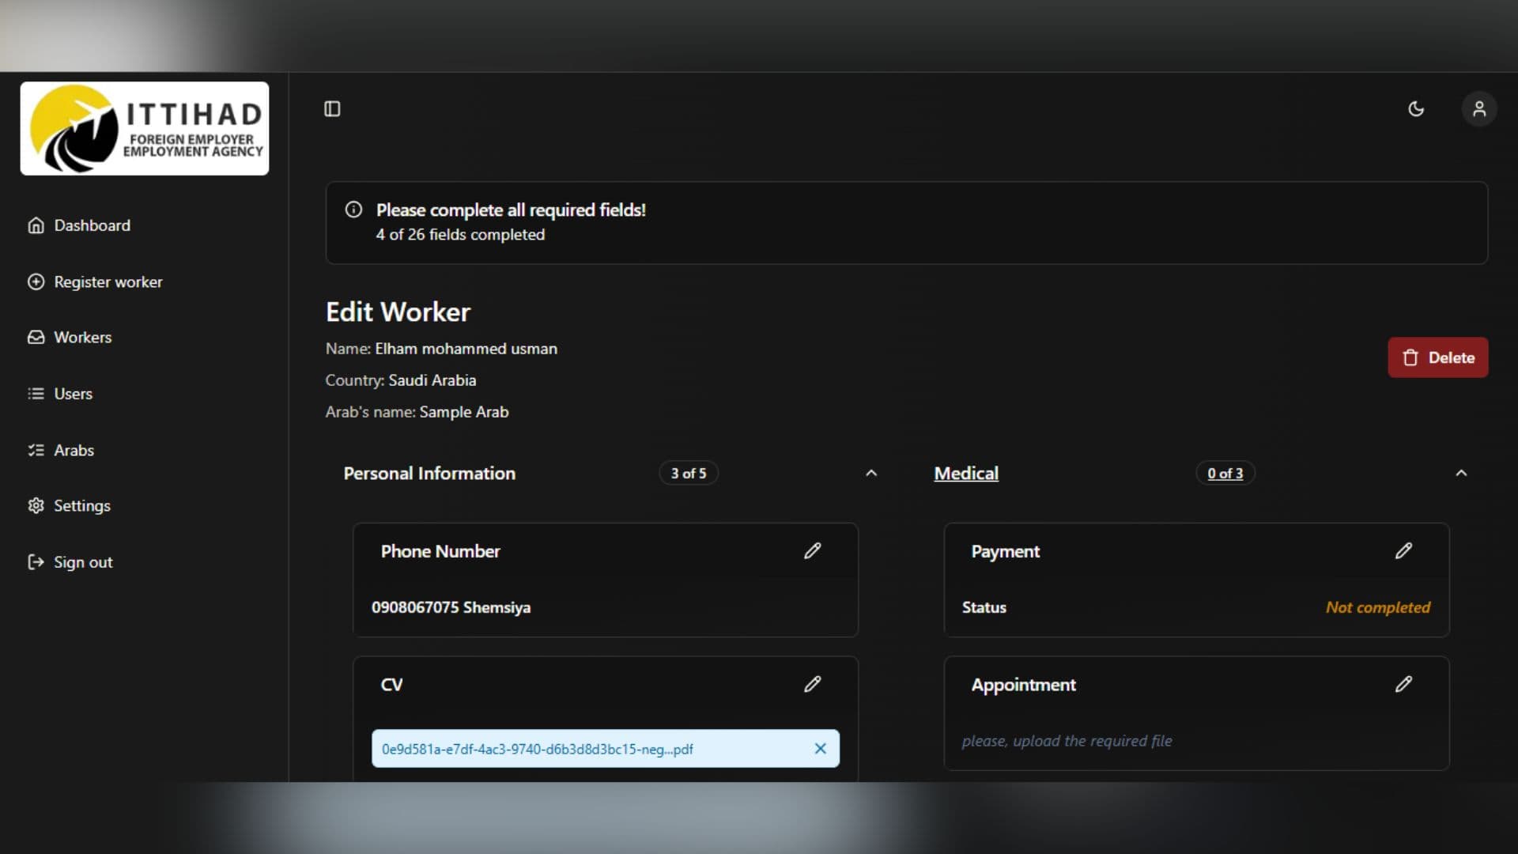Screen dimensions: 1518x854
Task: Collapse the Medical section chevron
Action: click(1461, 473)
